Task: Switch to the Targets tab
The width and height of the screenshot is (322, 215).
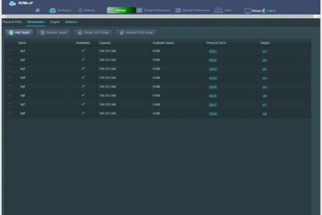Action: [x=55, y=22]
